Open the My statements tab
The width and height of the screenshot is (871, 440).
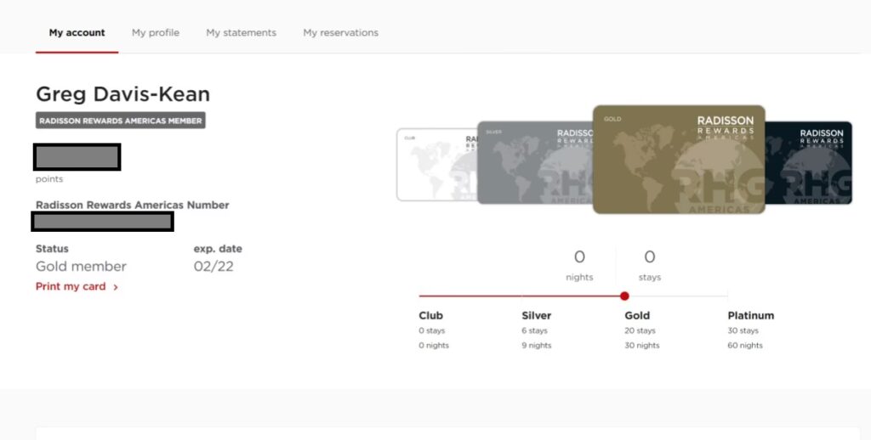(241, 33)
